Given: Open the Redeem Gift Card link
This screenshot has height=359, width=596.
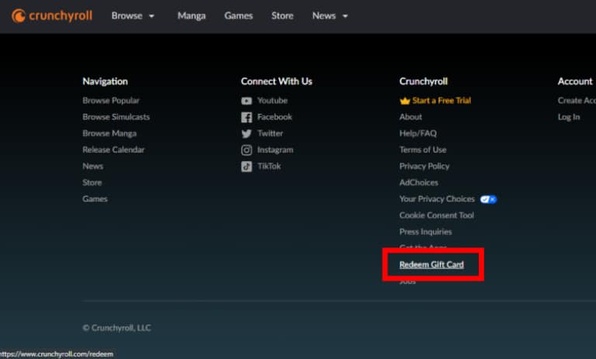Looking at the screenshot, I should (431, 264).
